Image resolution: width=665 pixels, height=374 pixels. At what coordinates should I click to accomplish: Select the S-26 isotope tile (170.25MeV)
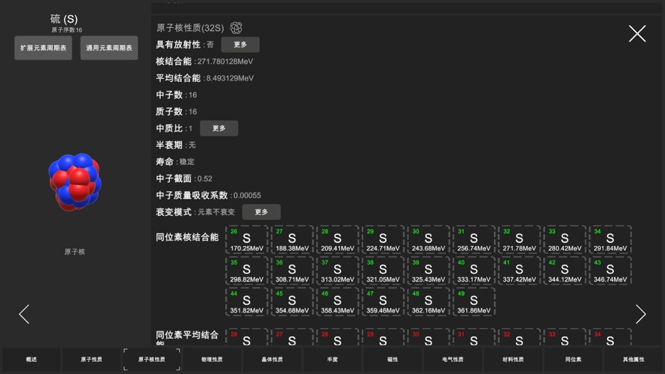tap(246, 239)
